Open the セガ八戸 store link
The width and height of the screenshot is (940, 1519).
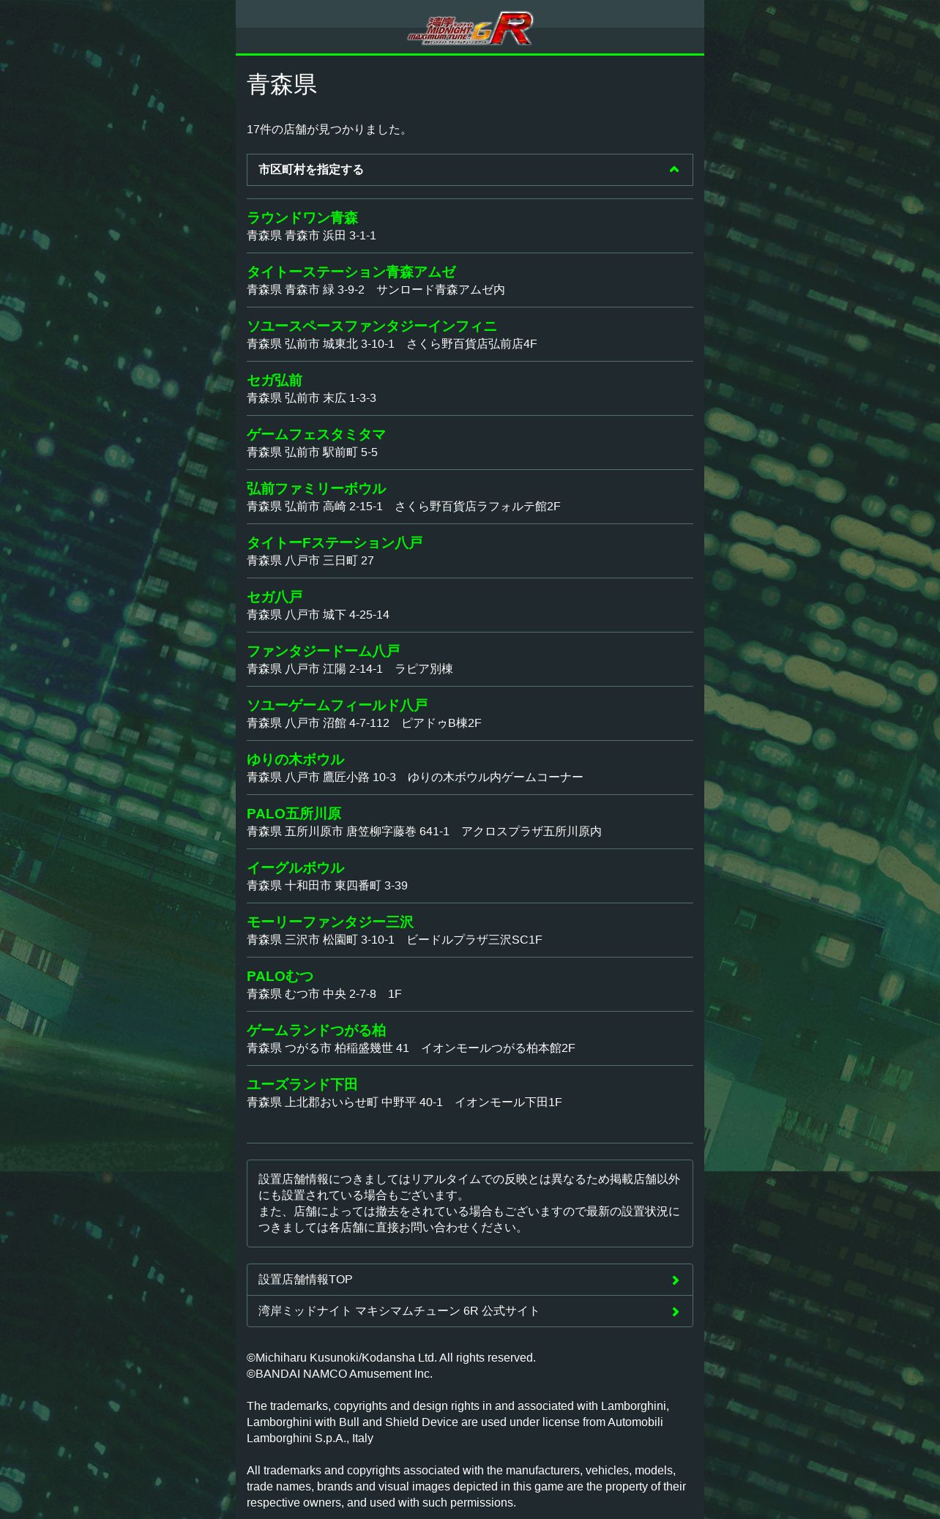[x=275, y=597]
